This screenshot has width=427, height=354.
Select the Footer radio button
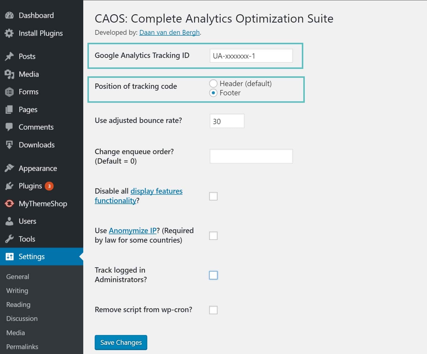tap(213, 93)
